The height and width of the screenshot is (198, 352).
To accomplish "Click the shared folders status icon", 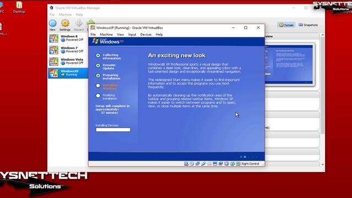I will pyautogui.click(x=209, y=164).
